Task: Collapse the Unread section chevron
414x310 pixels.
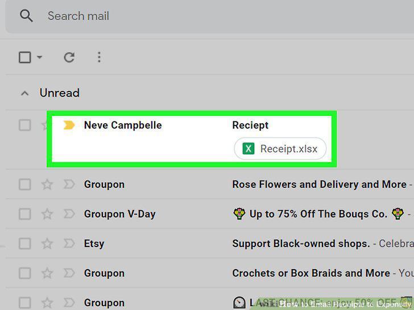Action: [x=25, y=93]
